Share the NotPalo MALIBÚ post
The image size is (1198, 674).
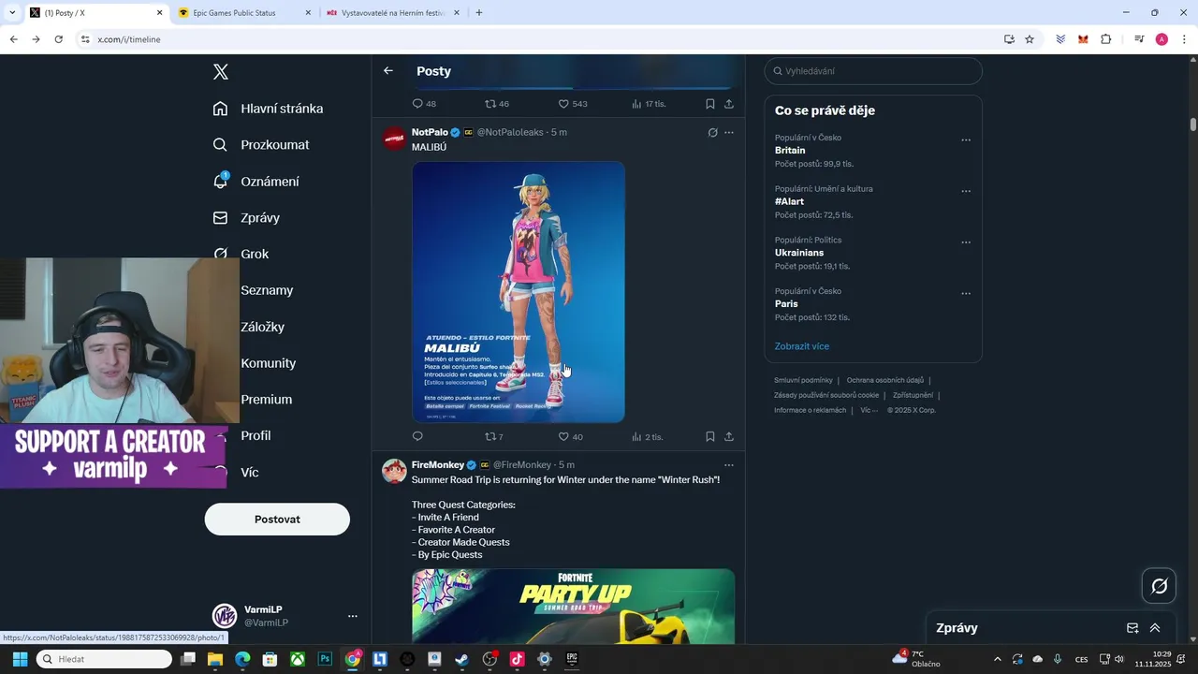[x=729, y=436]
